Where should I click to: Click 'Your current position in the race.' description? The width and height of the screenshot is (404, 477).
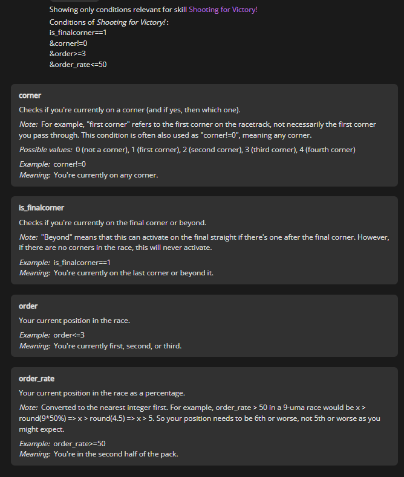point(74,321)
